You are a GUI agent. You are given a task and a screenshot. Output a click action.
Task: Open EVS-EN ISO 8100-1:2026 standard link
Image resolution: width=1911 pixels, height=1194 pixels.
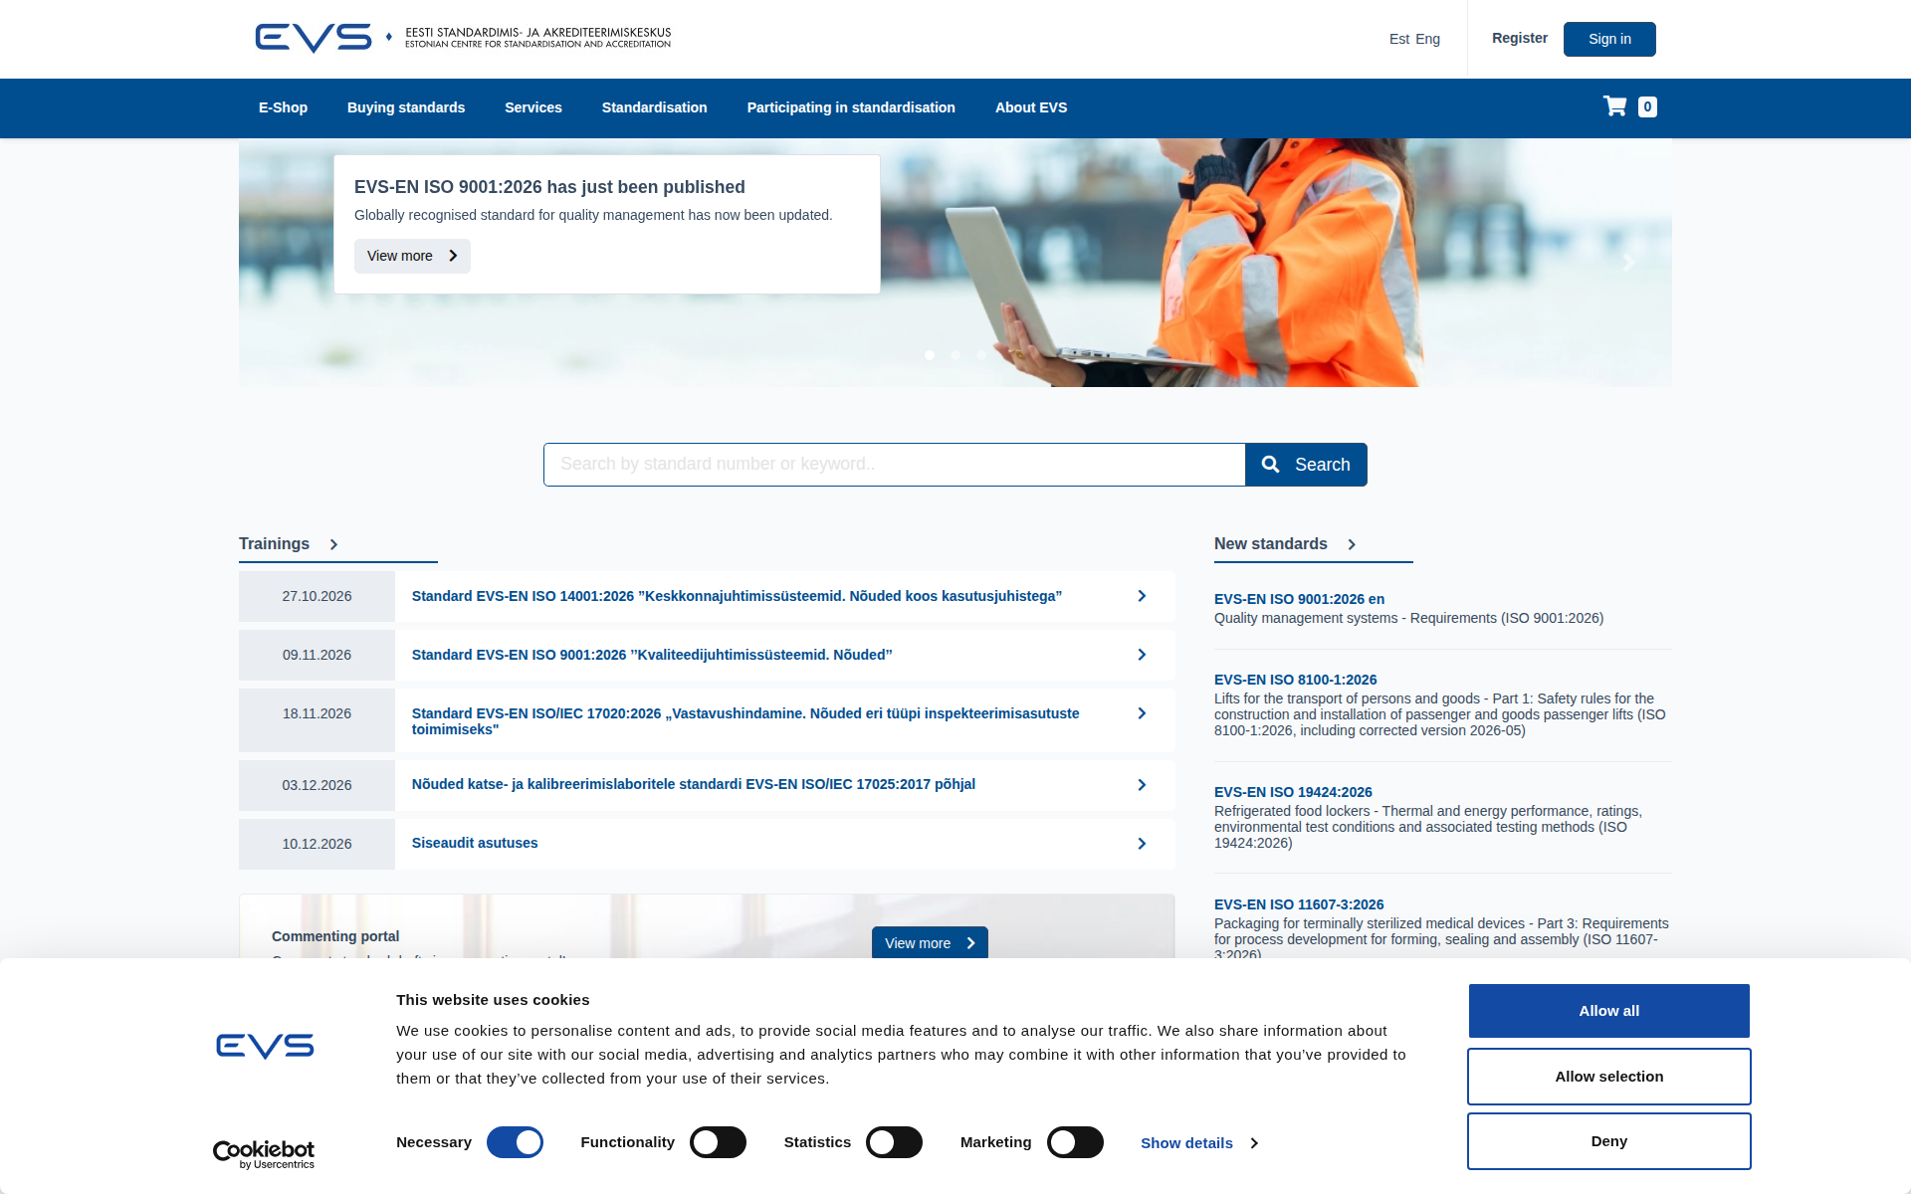click(1295, 680)
